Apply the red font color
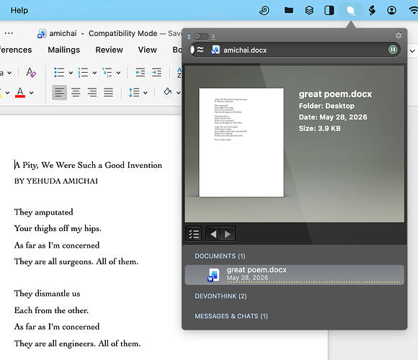 20,93
